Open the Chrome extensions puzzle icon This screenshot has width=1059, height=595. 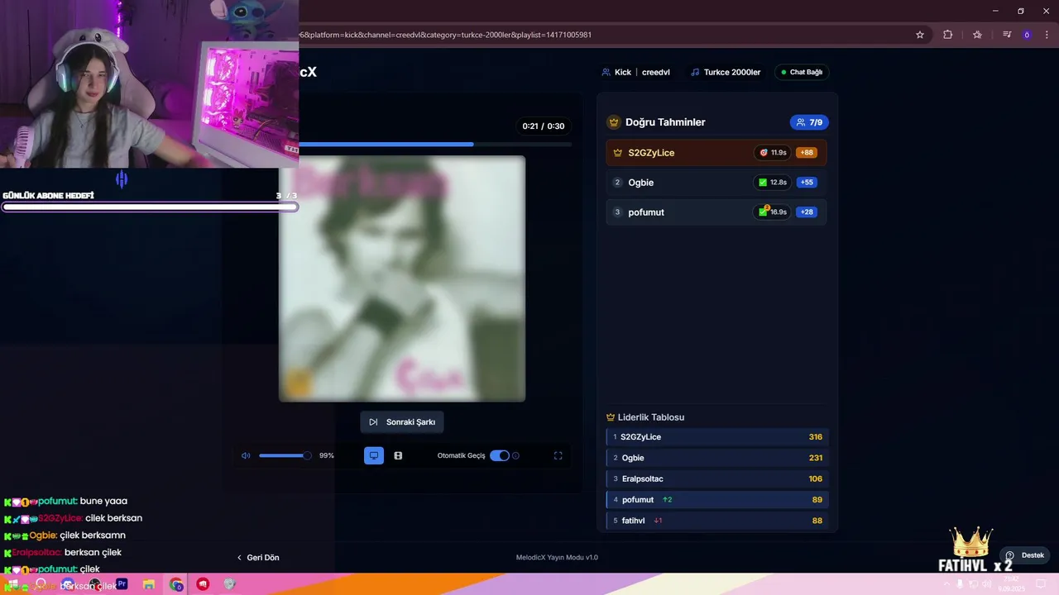947,35
